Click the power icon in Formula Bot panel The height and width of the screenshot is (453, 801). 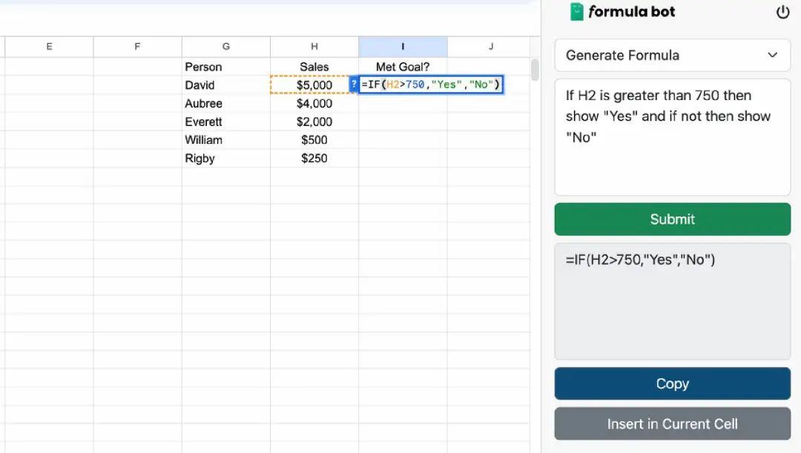(782, 12)
